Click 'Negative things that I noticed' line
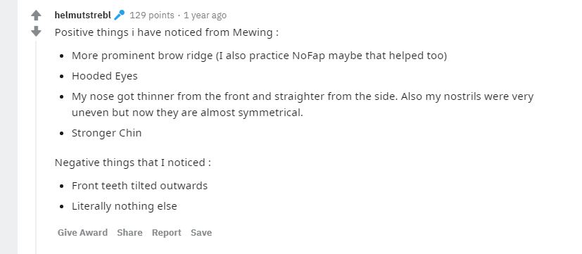582x254 pixels. [133, 163]
